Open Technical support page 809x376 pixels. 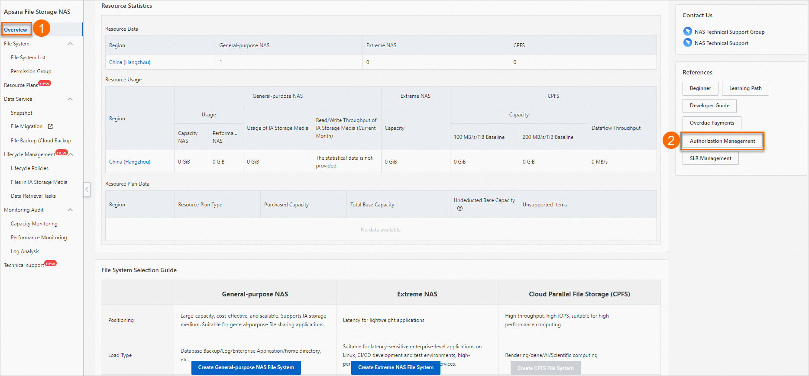pyautogui.click(x=24, y=265)
